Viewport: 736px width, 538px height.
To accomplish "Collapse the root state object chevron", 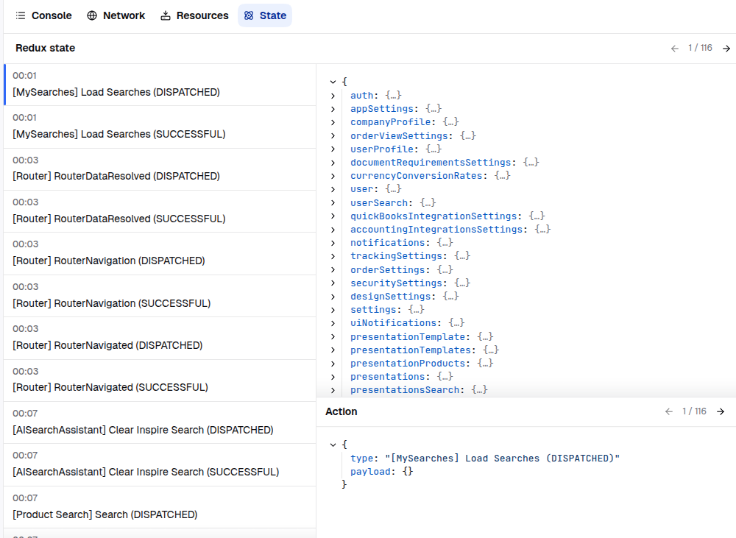I will tap(333, 82).
